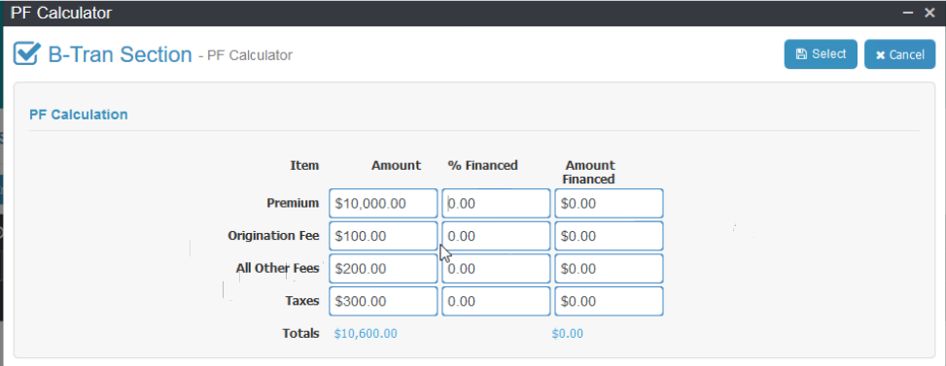
Task: Focus the Premium amount field
Action: [x=383, y=204]
